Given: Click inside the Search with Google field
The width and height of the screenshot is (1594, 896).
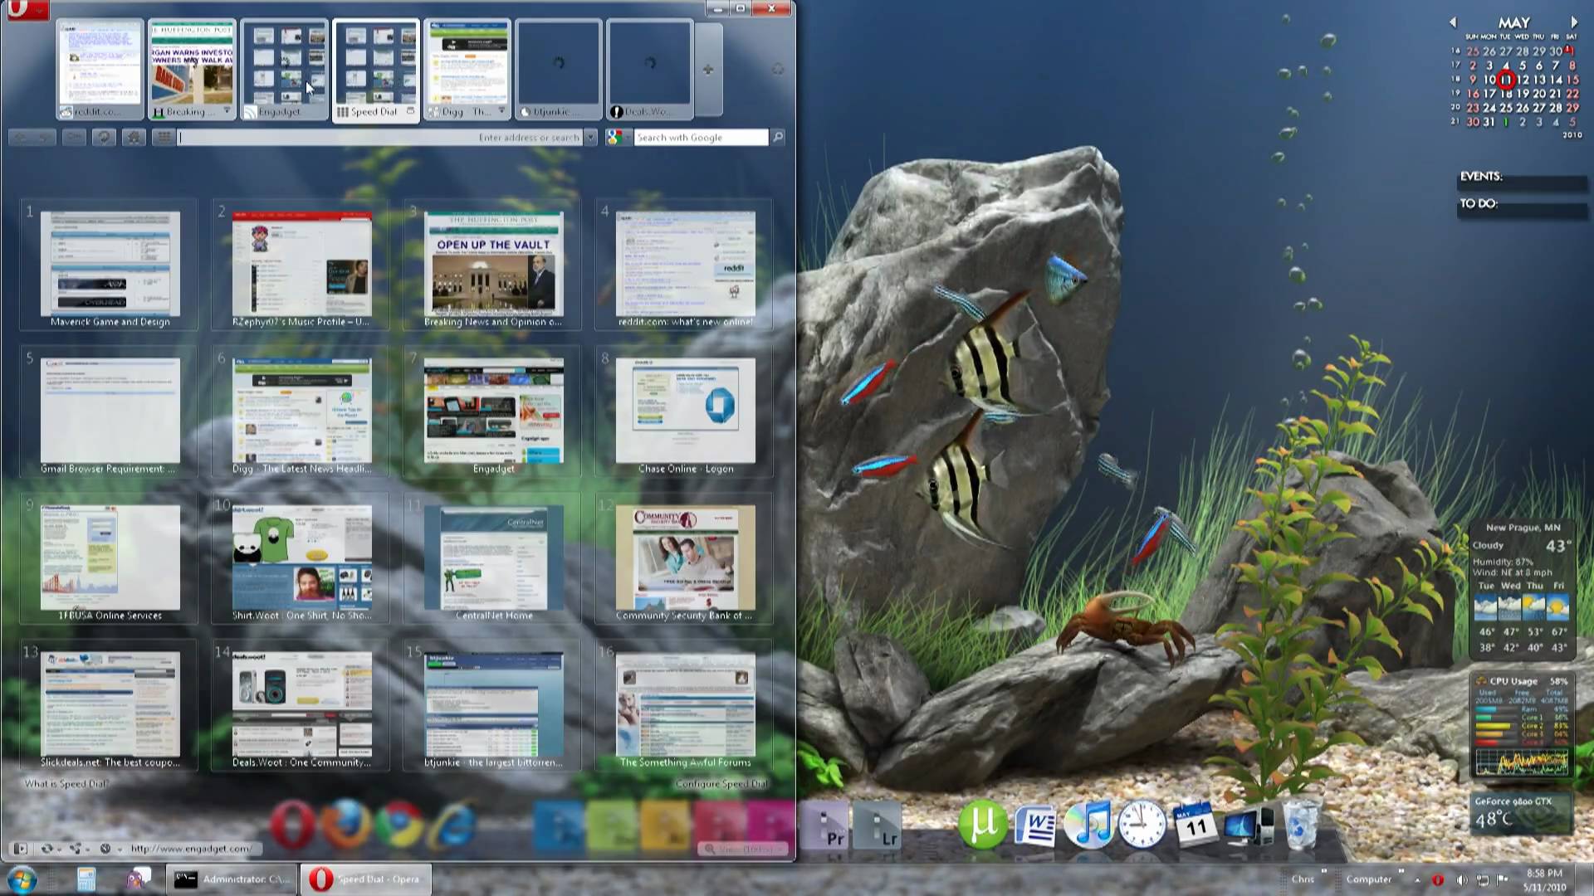Looking at the screenshot, I should [x=700, y=138].
